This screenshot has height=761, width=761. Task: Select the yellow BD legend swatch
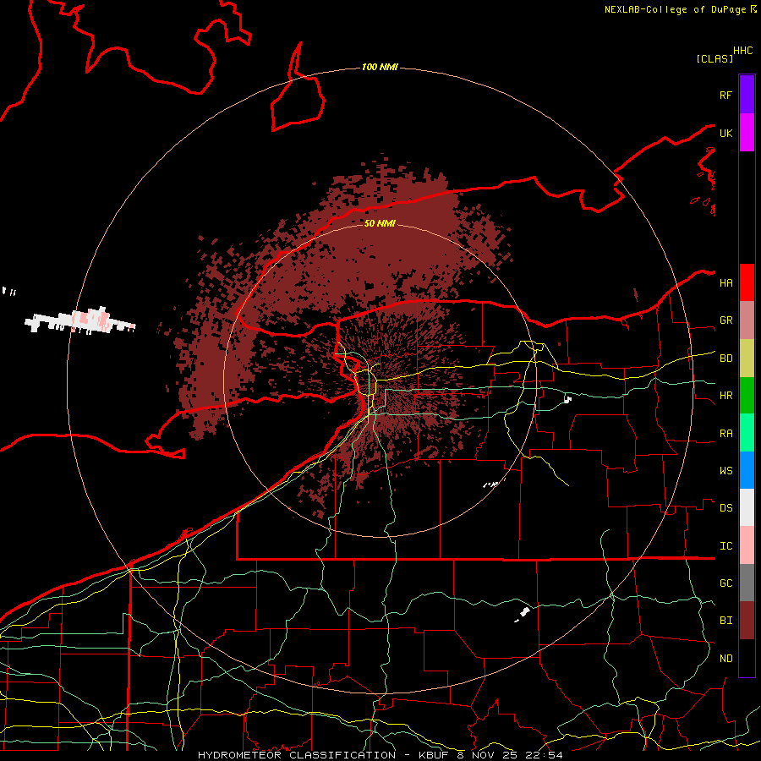[x=747, y=359]
